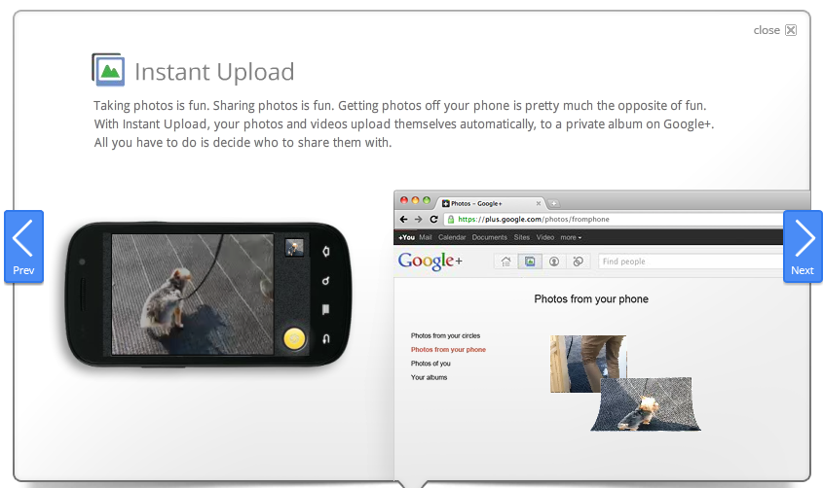Click the Instant Upload photo icon
This screenshot has width=823, height=488.
pyautogui.click(x=108, y=69)
